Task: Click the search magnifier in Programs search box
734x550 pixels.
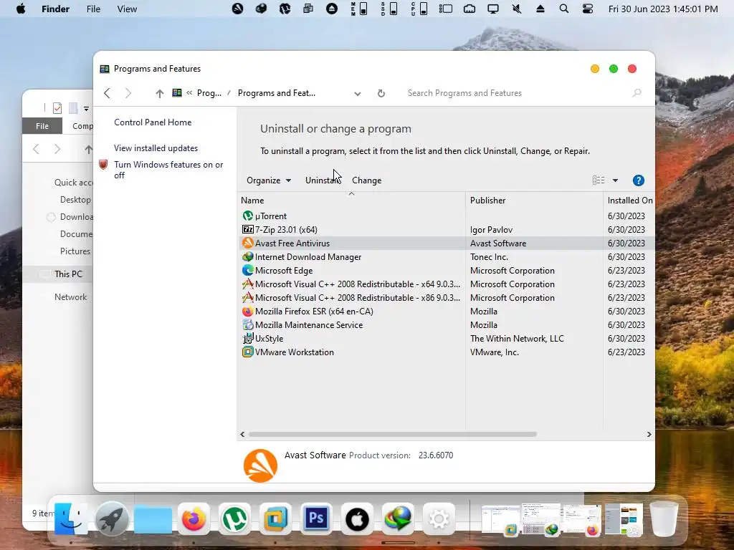Action: [637, 93]
